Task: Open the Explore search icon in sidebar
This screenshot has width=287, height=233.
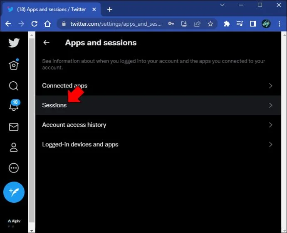Action: (x=14, y=86)
